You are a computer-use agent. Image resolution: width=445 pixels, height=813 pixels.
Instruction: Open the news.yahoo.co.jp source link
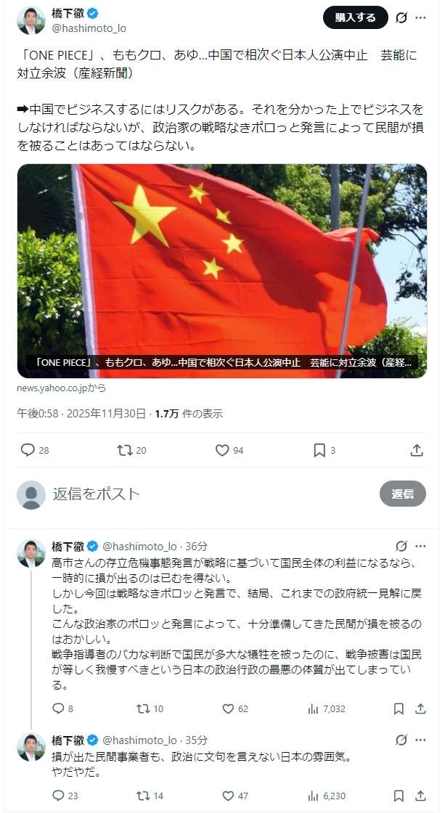point(57,388)
